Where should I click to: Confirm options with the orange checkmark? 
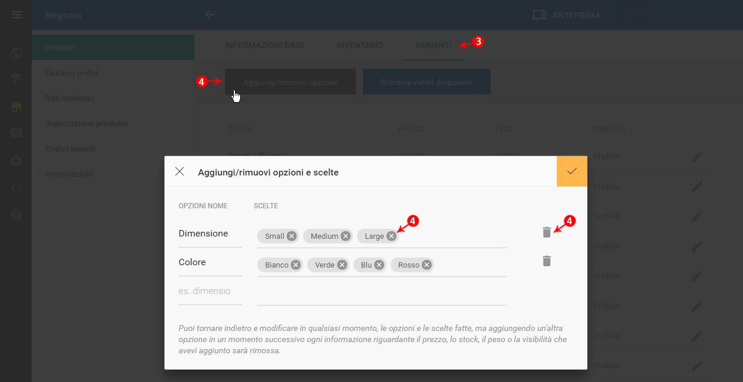572,171
